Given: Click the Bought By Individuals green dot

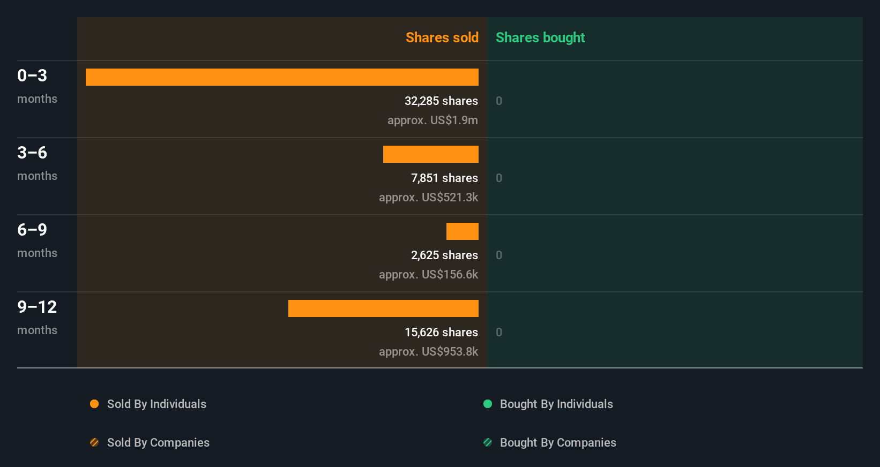Looking at the screenshot, I should [488, 404].
